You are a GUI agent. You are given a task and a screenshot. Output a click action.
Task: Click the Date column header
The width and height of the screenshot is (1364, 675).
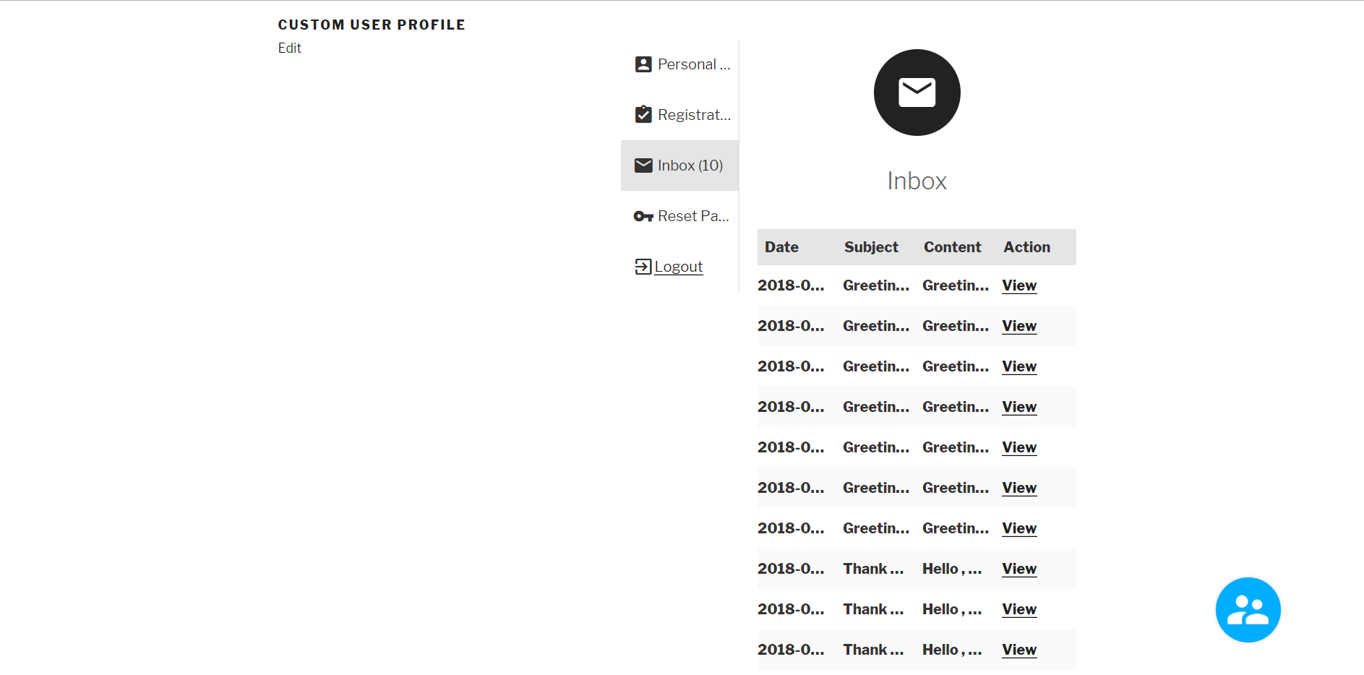(x=781, y=247)
